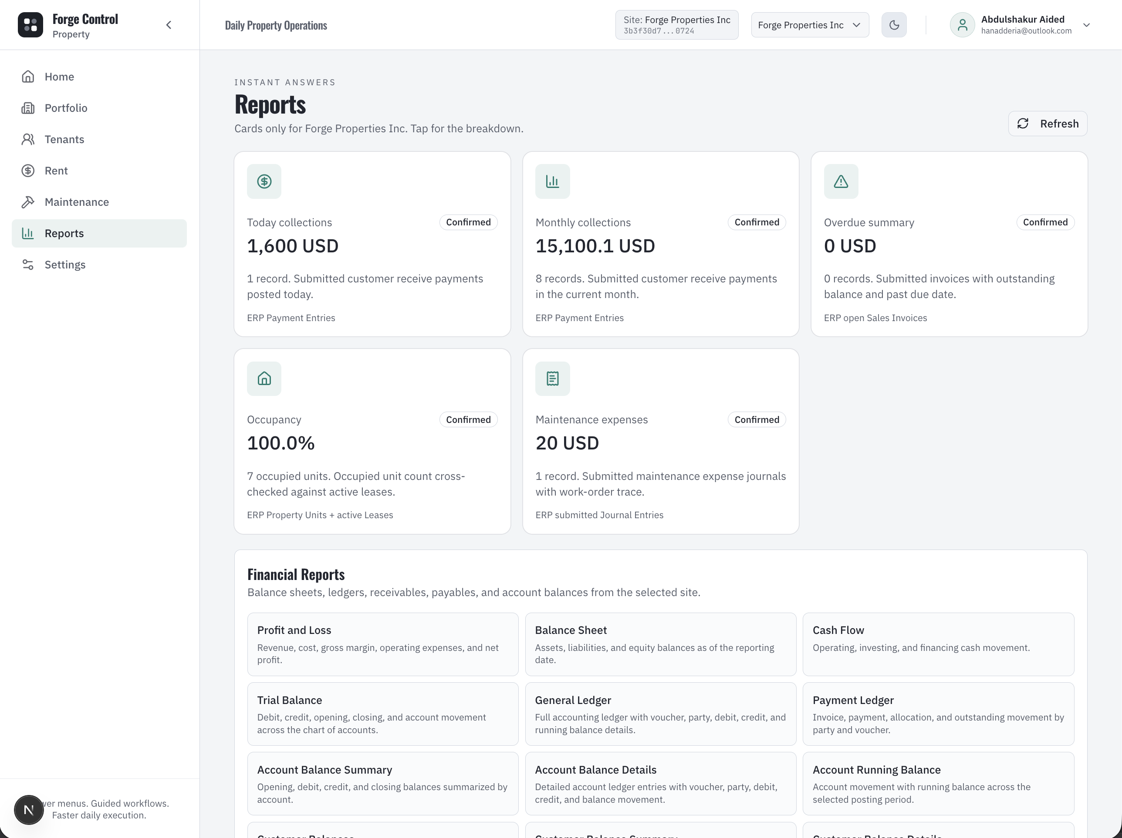
Task: Click the Portfolio building icon
Action: point(28,108)
